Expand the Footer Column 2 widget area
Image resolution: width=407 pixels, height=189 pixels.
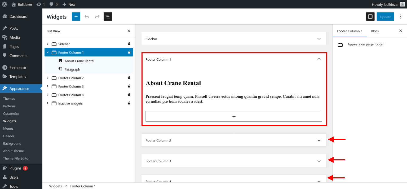coord(319,140)
